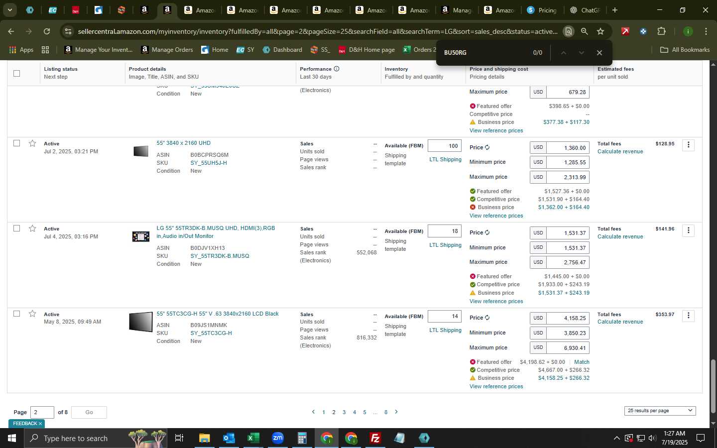Open Manage Orders bookmark
717x448 pixels.
pos(167,49)
